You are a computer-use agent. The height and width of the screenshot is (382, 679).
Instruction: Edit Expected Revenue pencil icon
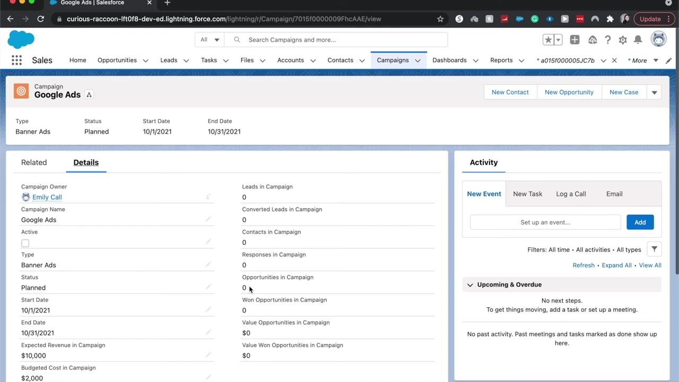(208, 354)
